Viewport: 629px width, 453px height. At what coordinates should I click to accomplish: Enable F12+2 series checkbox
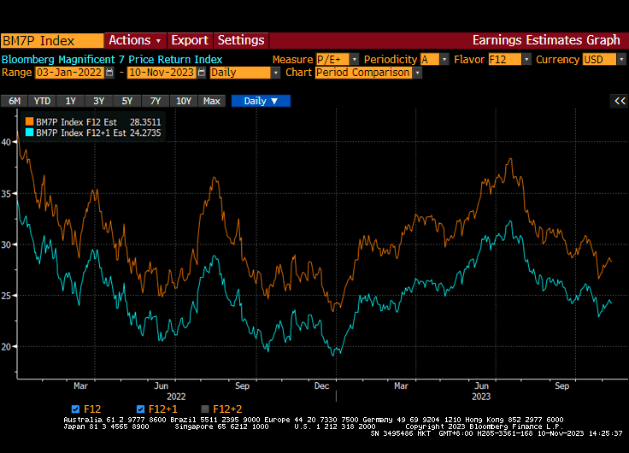click(x=205, y=409)
